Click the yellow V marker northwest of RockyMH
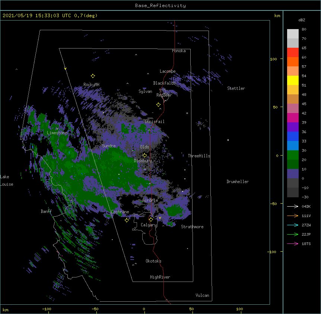This screenshot has height=314, width=321. (x=65, y=69)
